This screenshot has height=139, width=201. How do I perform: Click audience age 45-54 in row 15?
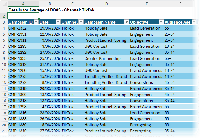coord(180,95)
